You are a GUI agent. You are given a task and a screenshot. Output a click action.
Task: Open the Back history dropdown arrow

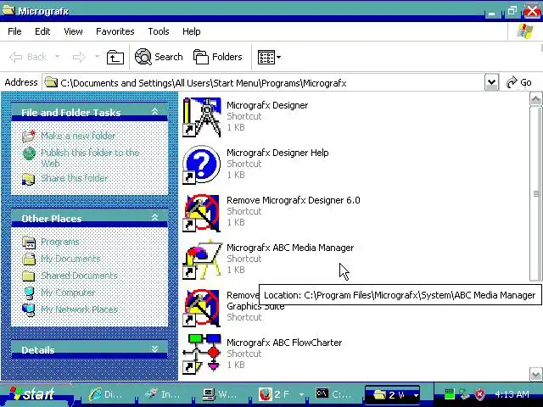[x=58, y=57]
